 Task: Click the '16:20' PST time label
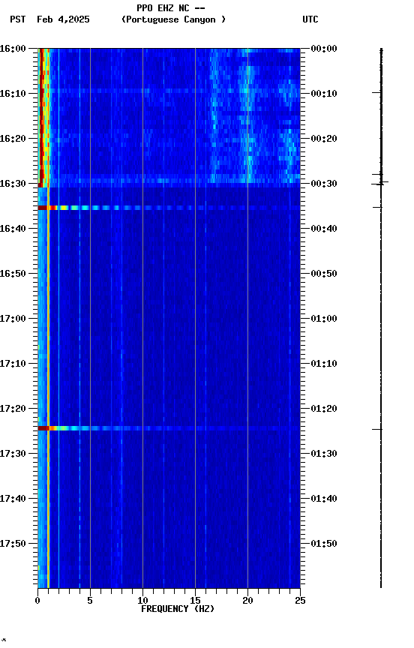coord(13,139)
